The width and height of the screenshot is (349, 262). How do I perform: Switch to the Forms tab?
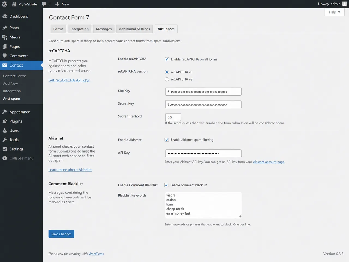point(58,29)
